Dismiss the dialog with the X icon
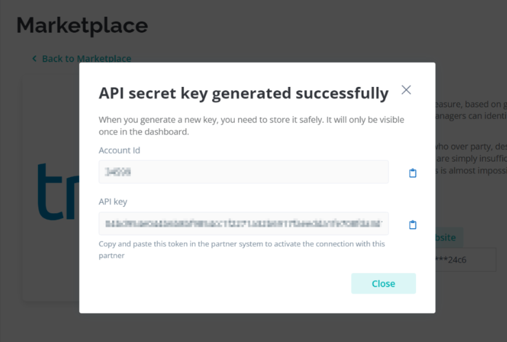507x342 pixels. 406,90
